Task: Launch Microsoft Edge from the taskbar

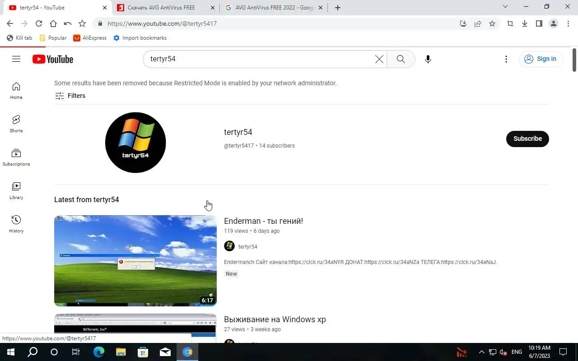Action: pyautogui.click(x=98, y=352)
